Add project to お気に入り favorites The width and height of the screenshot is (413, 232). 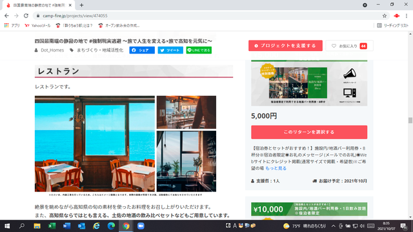349,46
